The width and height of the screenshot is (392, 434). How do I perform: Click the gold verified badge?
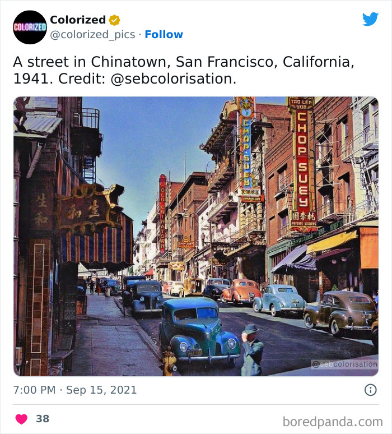coord(114,20)
